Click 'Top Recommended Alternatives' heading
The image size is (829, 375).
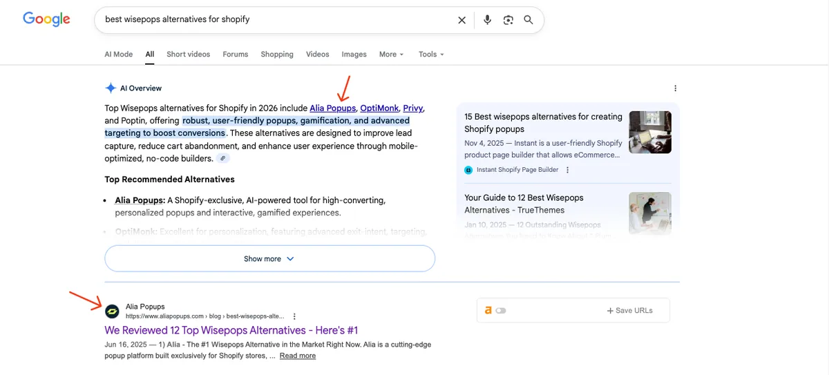point(169,180)
